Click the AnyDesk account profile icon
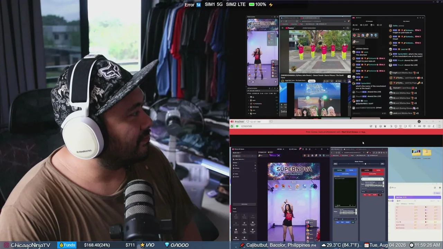 tap(419, 122)
